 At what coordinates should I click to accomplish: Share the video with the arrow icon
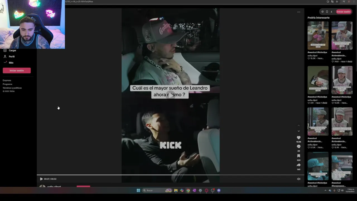pyautogui.click(x=298, y=165)
